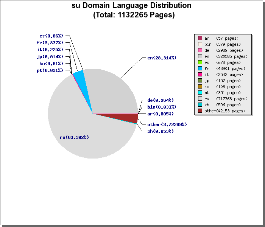The height and width of the screenshot is (227, 265).
Task: Select the en(28.314%) pie label
Action: click(x=162, y=58)
